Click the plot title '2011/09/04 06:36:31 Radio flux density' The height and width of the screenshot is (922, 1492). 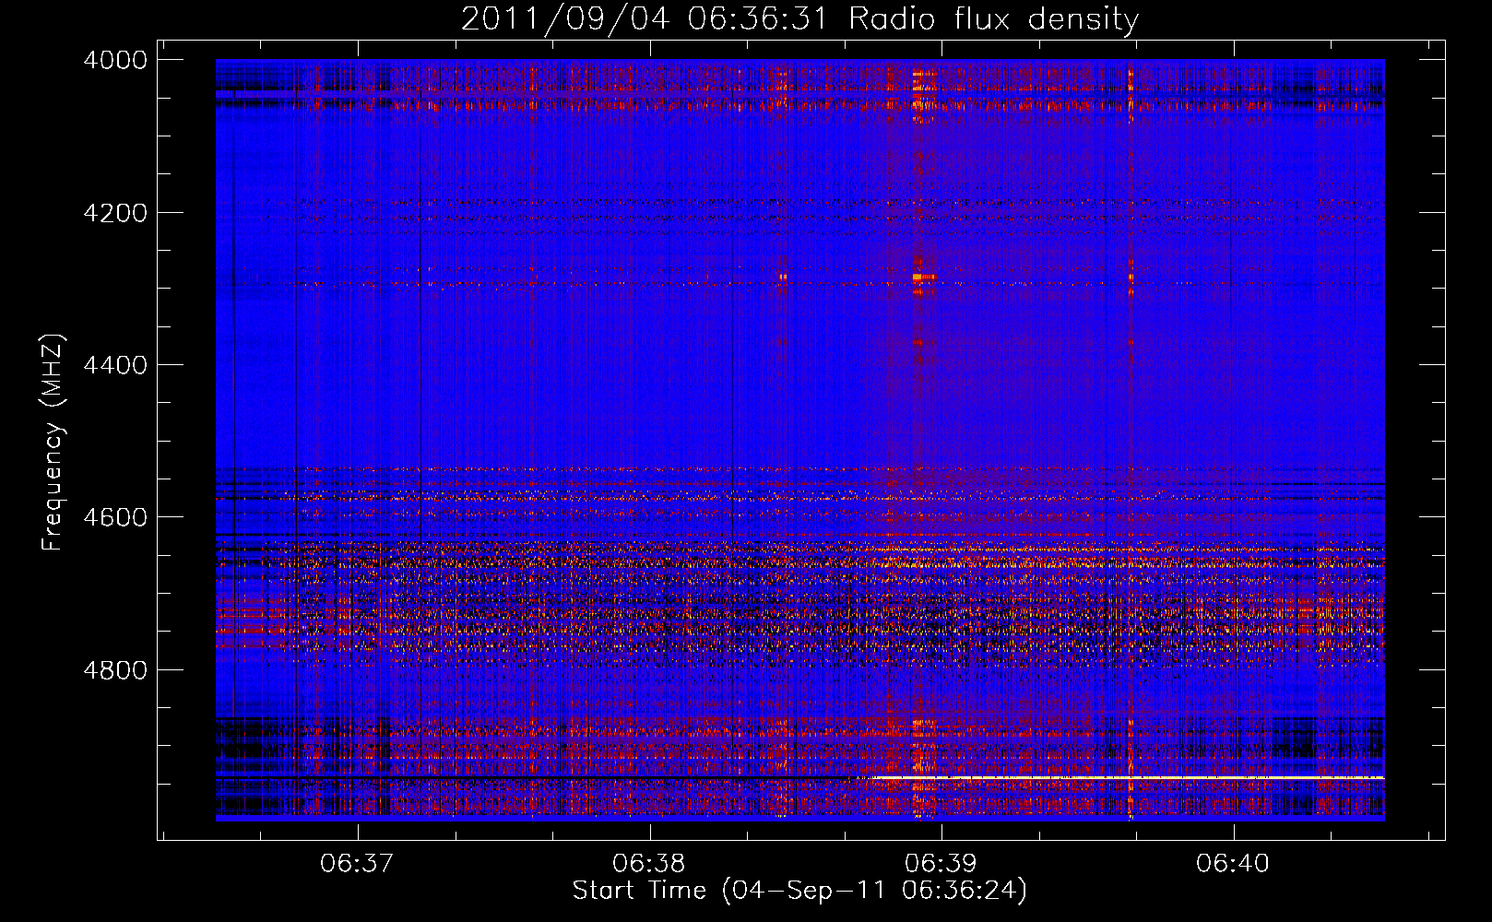click(799, 19)
